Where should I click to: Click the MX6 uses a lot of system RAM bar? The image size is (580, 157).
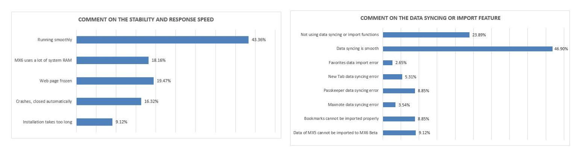click(x=112, y=60)
